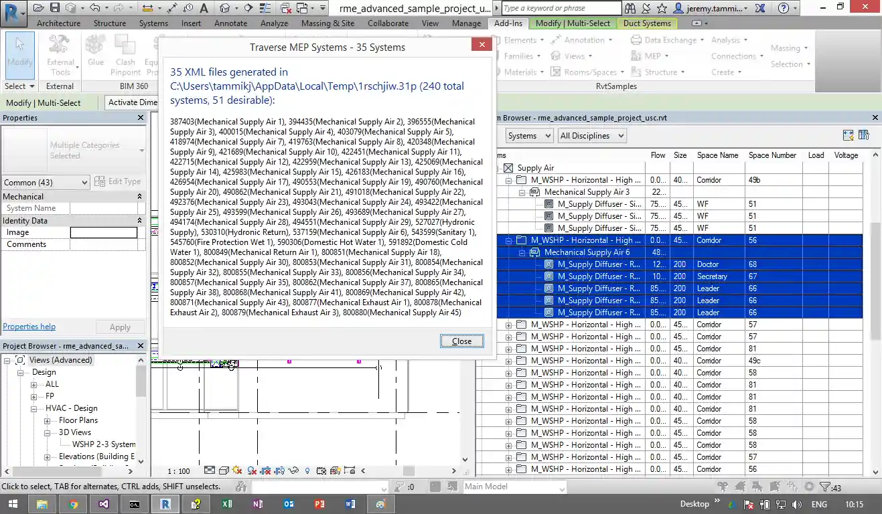
Task: Save the current project
Action: click(54, 8)
